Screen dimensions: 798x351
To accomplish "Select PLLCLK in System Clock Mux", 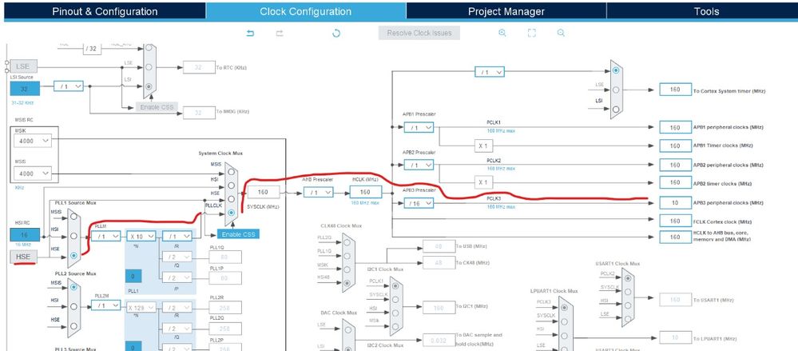I will (x=232, y=213).
